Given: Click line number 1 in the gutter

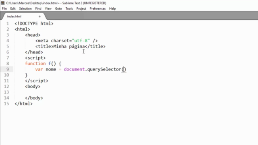Looking at the screenshot, I should pos(8,23).
